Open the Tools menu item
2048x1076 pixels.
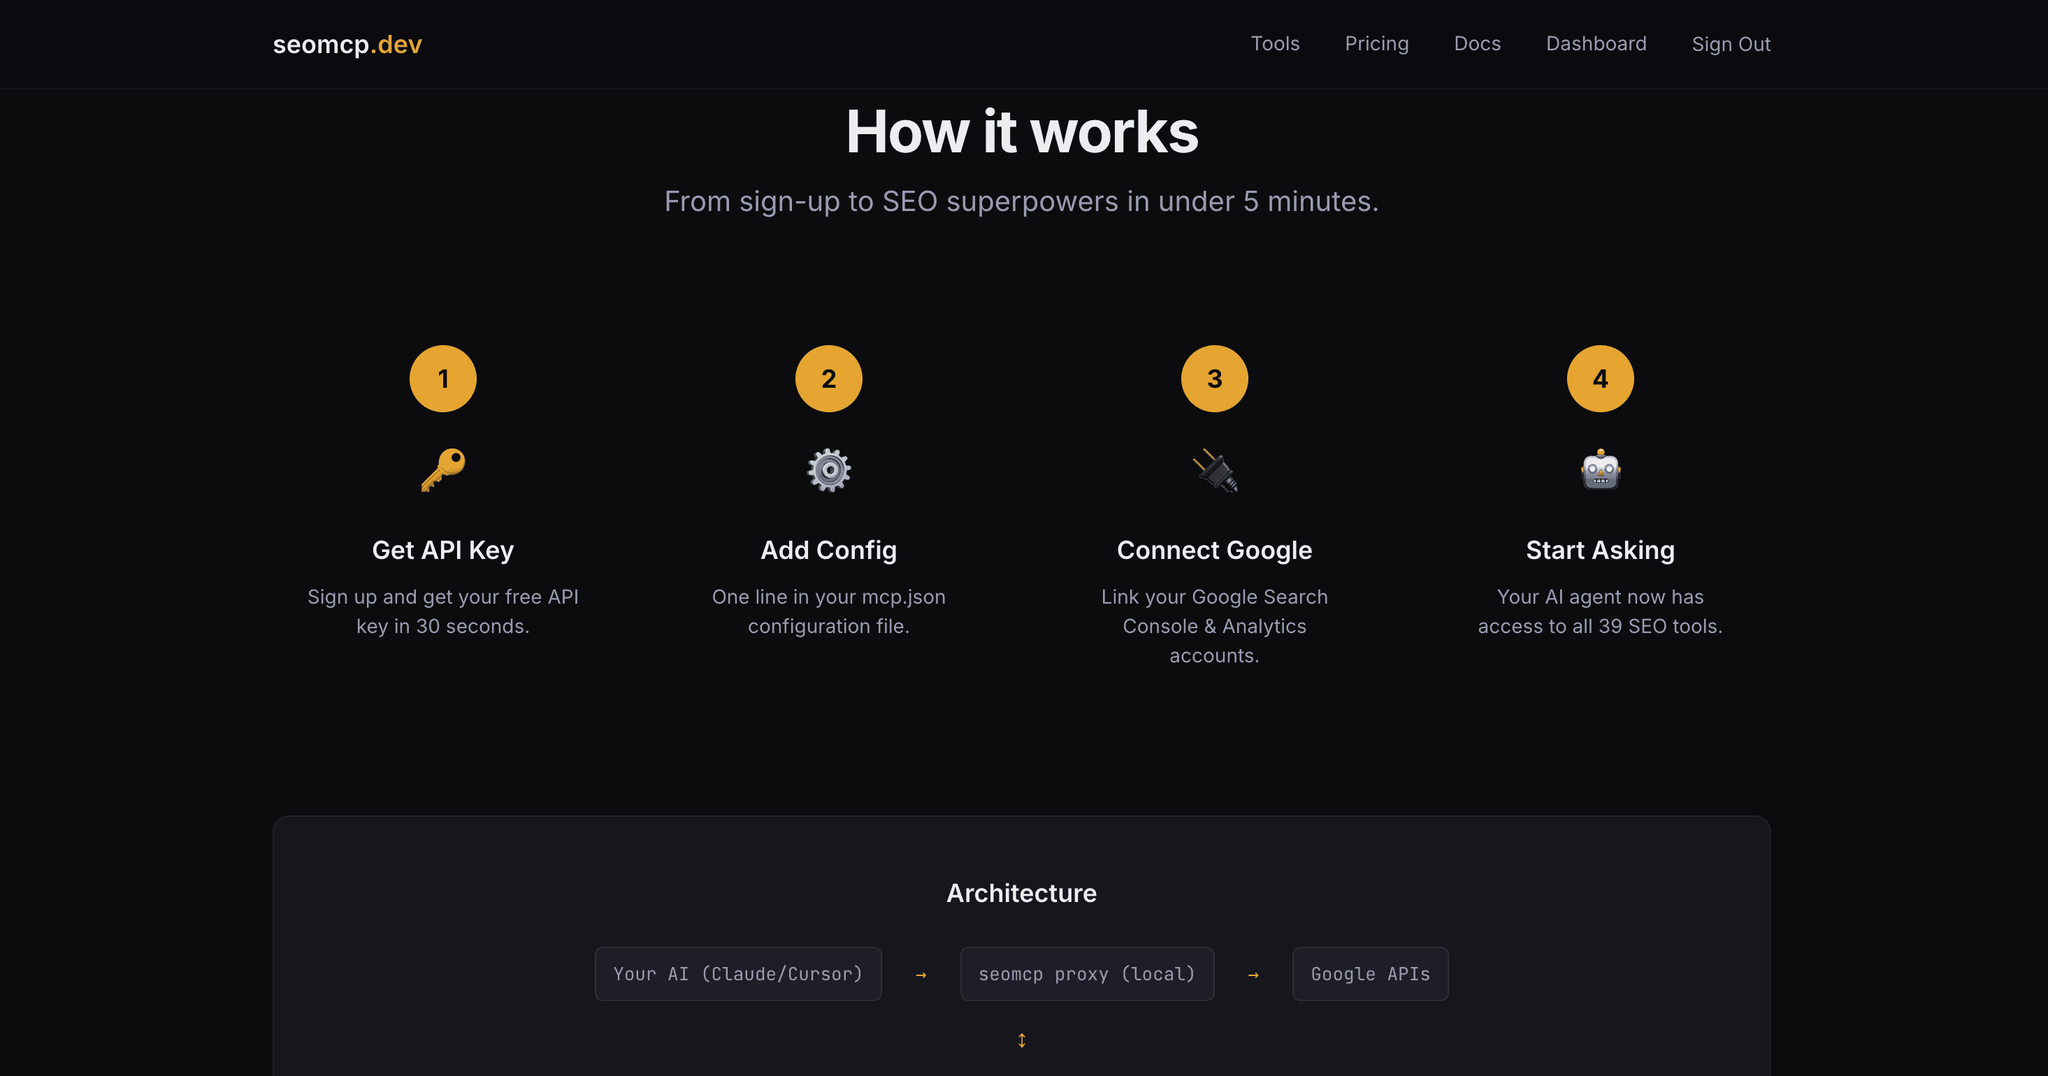(x=1274, y=44)
